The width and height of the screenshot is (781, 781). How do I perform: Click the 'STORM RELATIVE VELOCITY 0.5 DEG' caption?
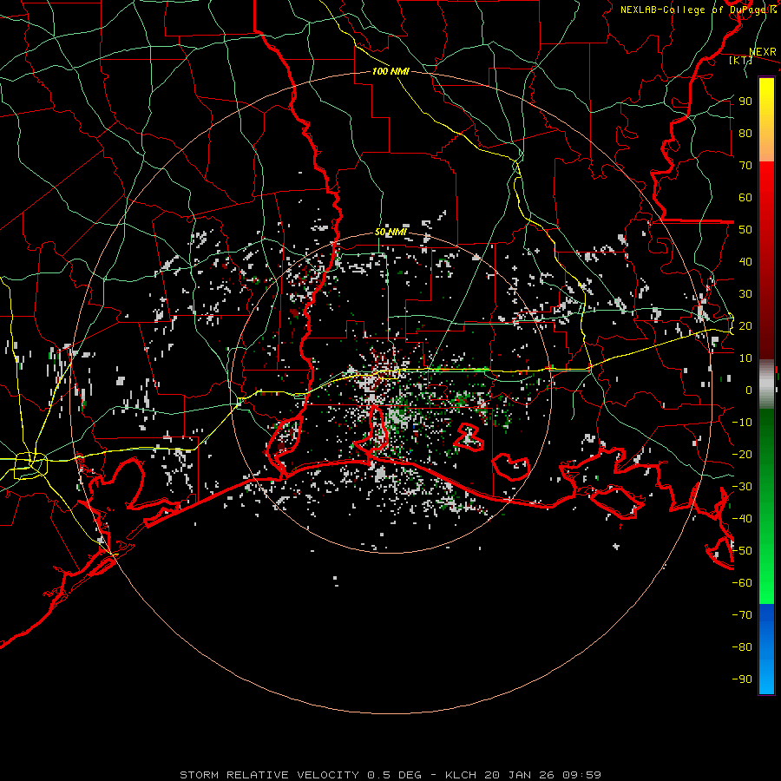pos(300,775)
